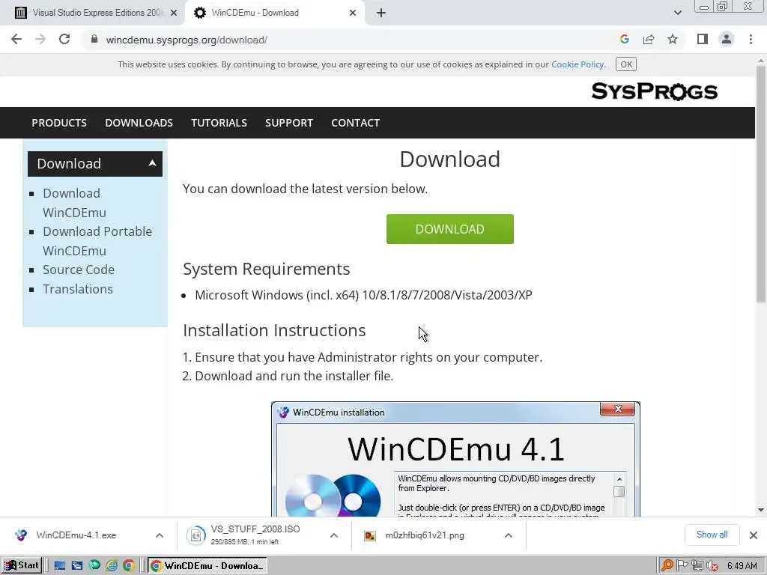Open Chrome's three-dot menu
This screenshot has height=575, width=767.
[751, 40]
